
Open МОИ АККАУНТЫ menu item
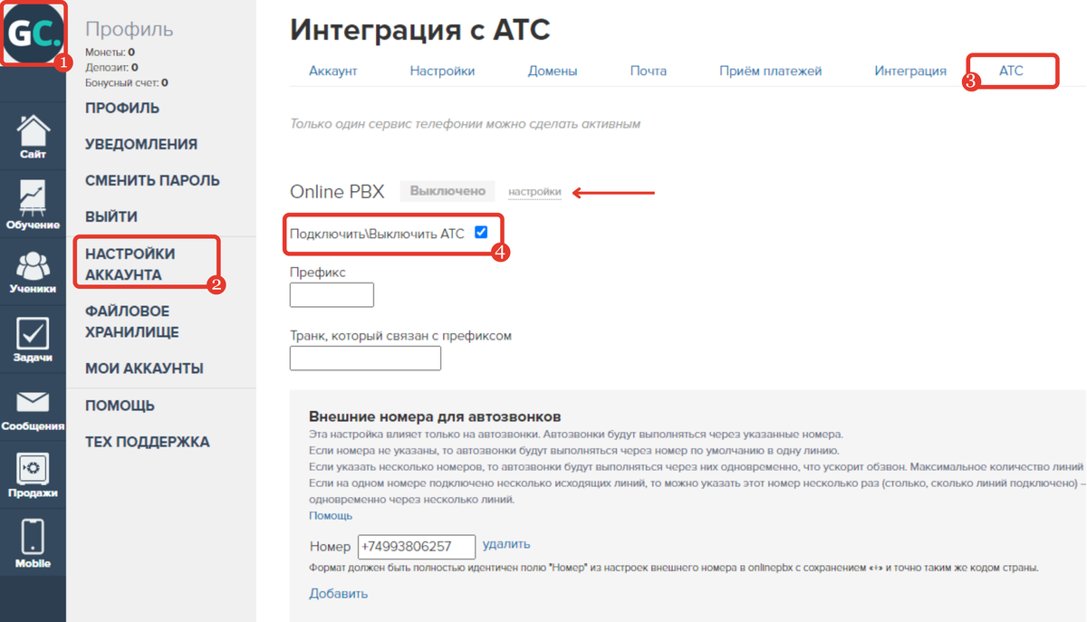[144, 368]
